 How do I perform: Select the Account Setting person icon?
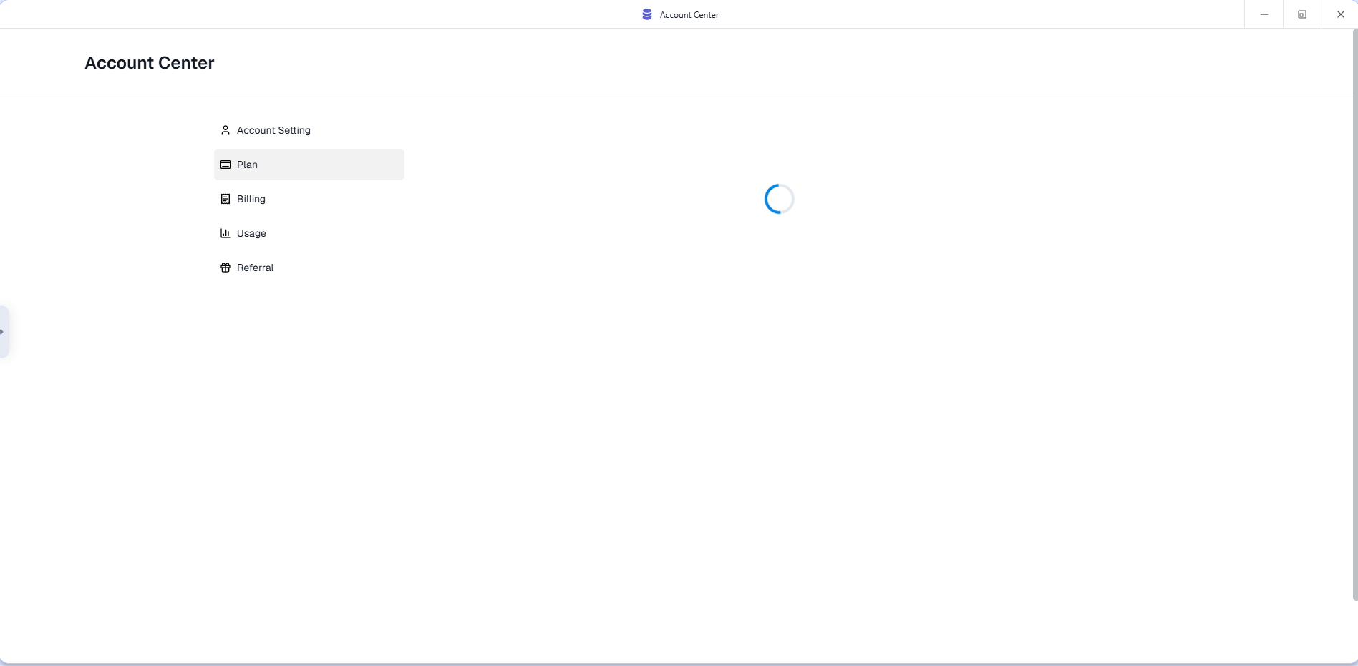point(225,130)
